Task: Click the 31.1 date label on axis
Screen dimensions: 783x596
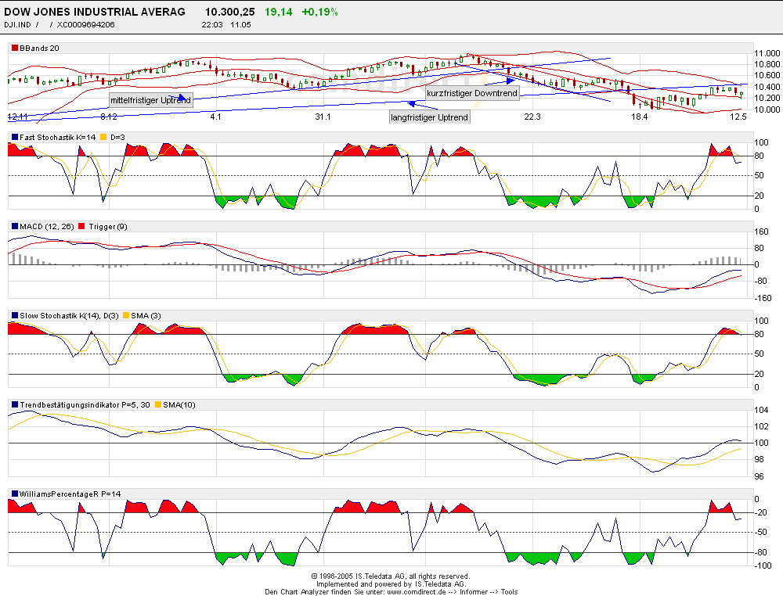Action: coord(323,117)
